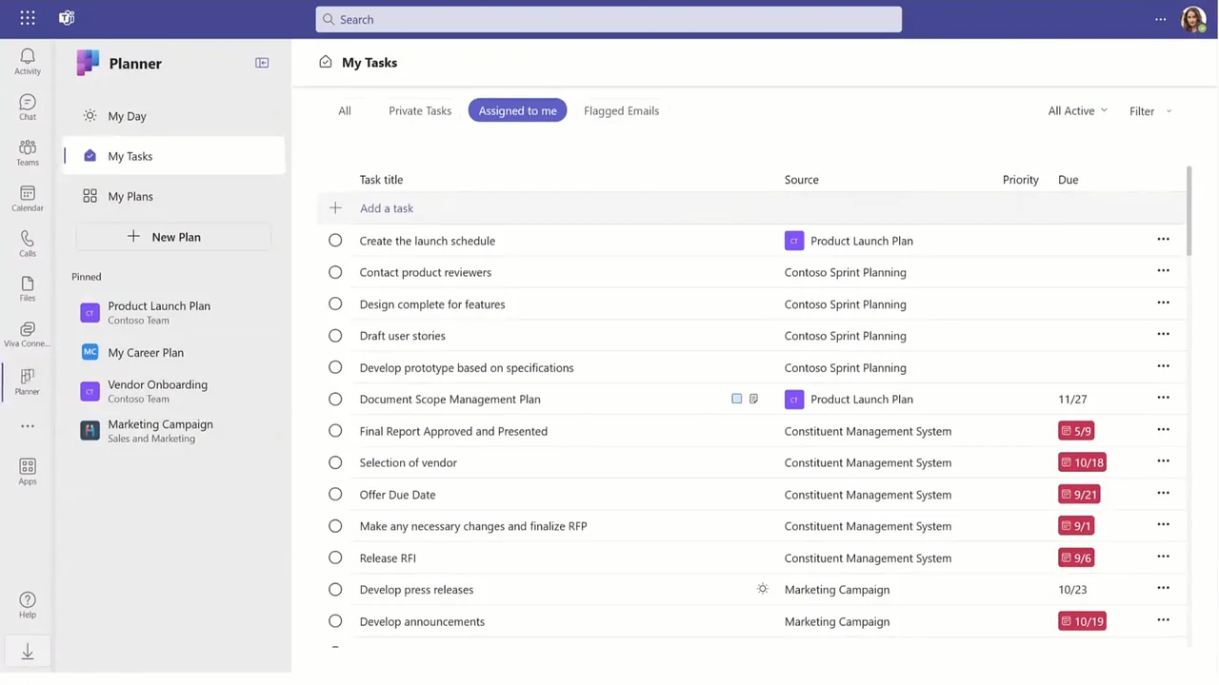Click the Planner logo icon
The width and height of the screenshot is (1219, 685).
pyautogui.click(x=89, y=63)
